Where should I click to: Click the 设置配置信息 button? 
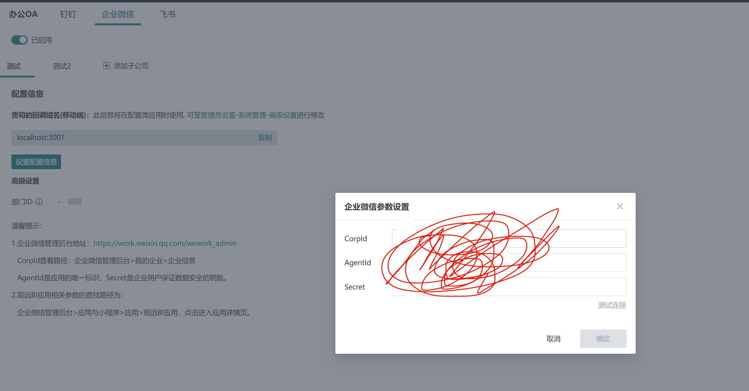(36, 162)
